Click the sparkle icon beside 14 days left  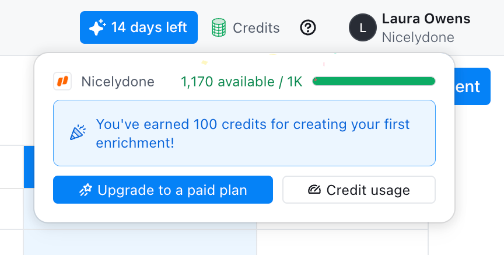(x=97, y=27)
